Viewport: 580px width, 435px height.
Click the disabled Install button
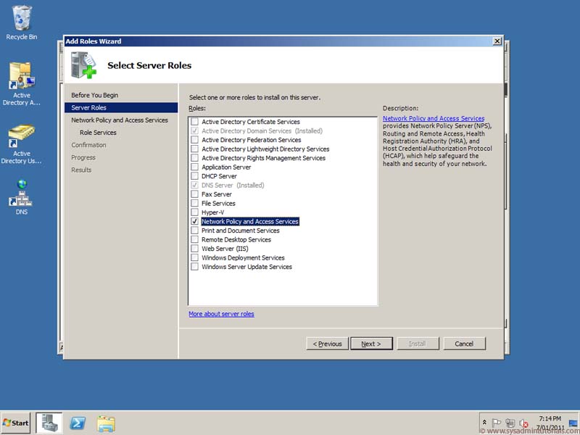pyautogui.click(x=418, y=344)
